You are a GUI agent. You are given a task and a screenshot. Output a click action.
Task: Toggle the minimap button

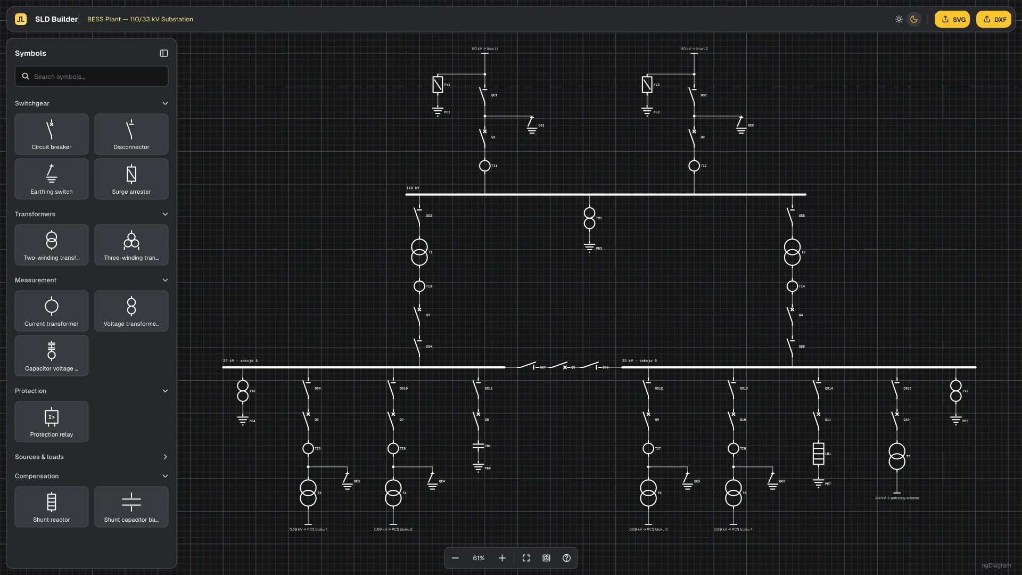546,558
